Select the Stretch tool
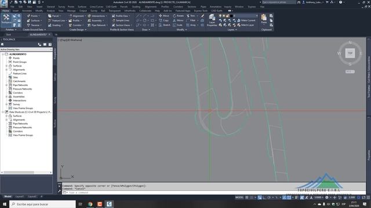The image size is (371, 208). [x=165, y=25]
